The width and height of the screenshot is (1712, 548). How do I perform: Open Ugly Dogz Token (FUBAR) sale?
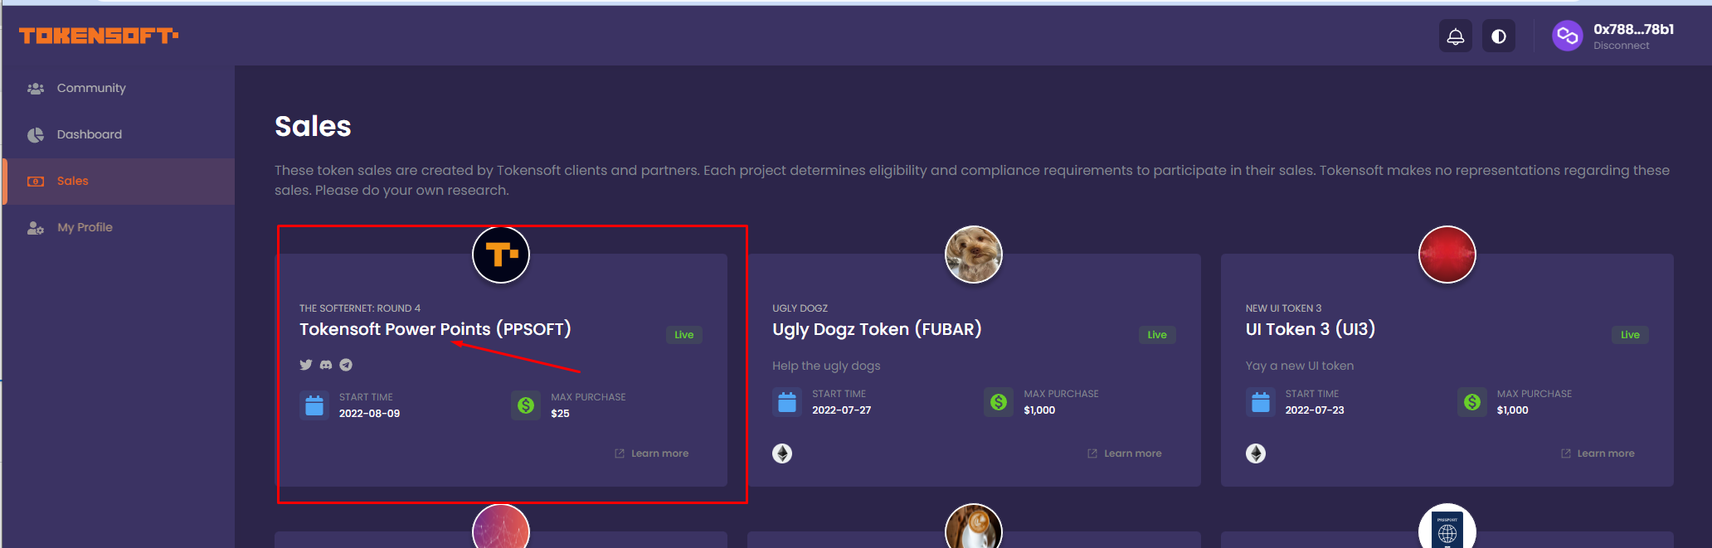pyautogui.click(x=877, y=329)
